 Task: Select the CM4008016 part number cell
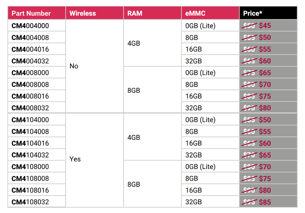30,96
